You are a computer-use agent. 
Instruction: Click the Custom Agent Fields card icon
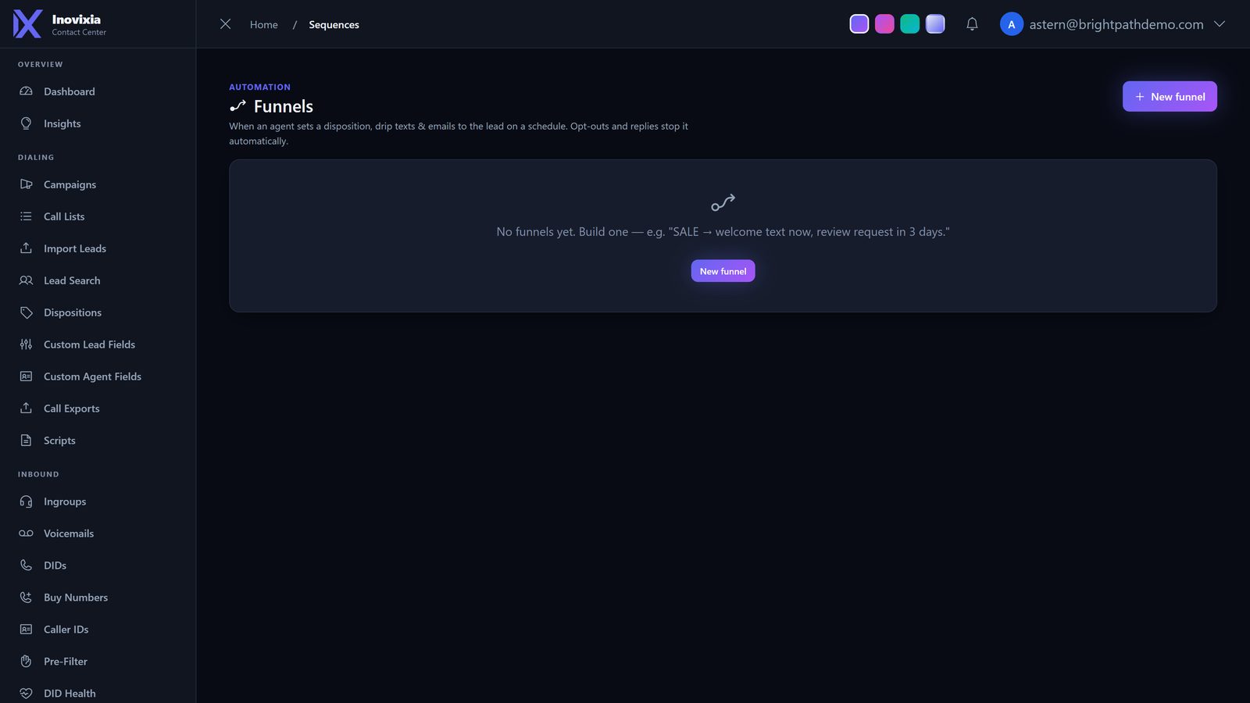point(26,376)
